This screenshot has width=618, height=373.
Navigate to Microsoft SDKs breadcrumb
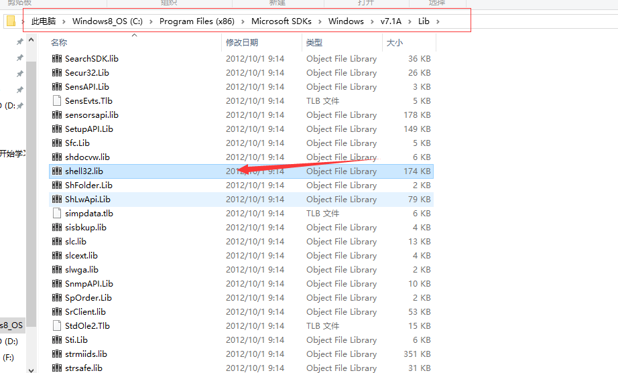coord(282,21)
